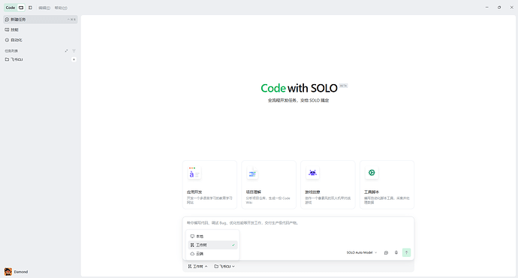Open the 编辑 menu
Viewport: 518px width, 278px height.
[44, 8]
